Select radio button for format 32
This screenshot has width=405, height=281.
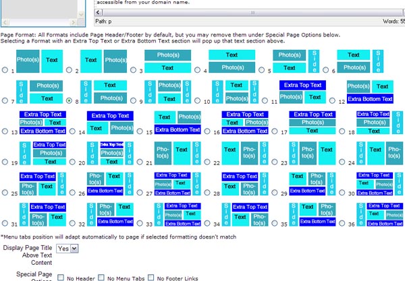(72, 223)
